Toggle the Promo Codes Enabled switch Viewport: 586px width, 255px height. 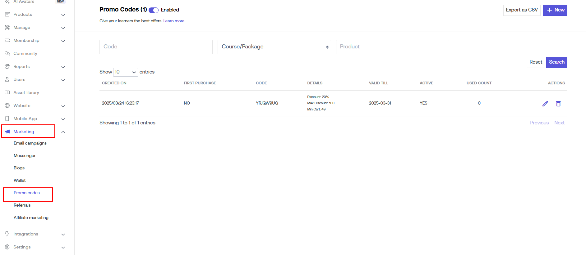click(154, 10)
